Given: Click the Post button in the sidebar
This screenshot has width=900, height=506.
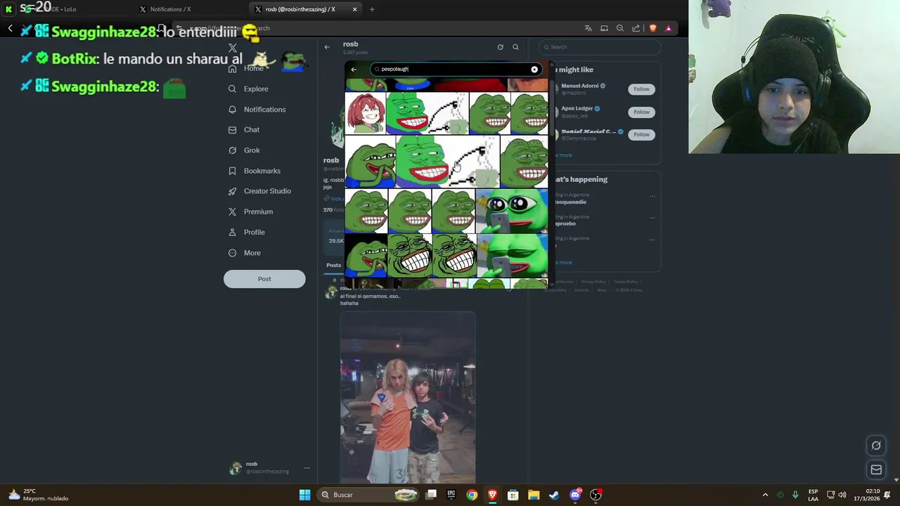Looking at the screenshot, I should coord(264,279).
